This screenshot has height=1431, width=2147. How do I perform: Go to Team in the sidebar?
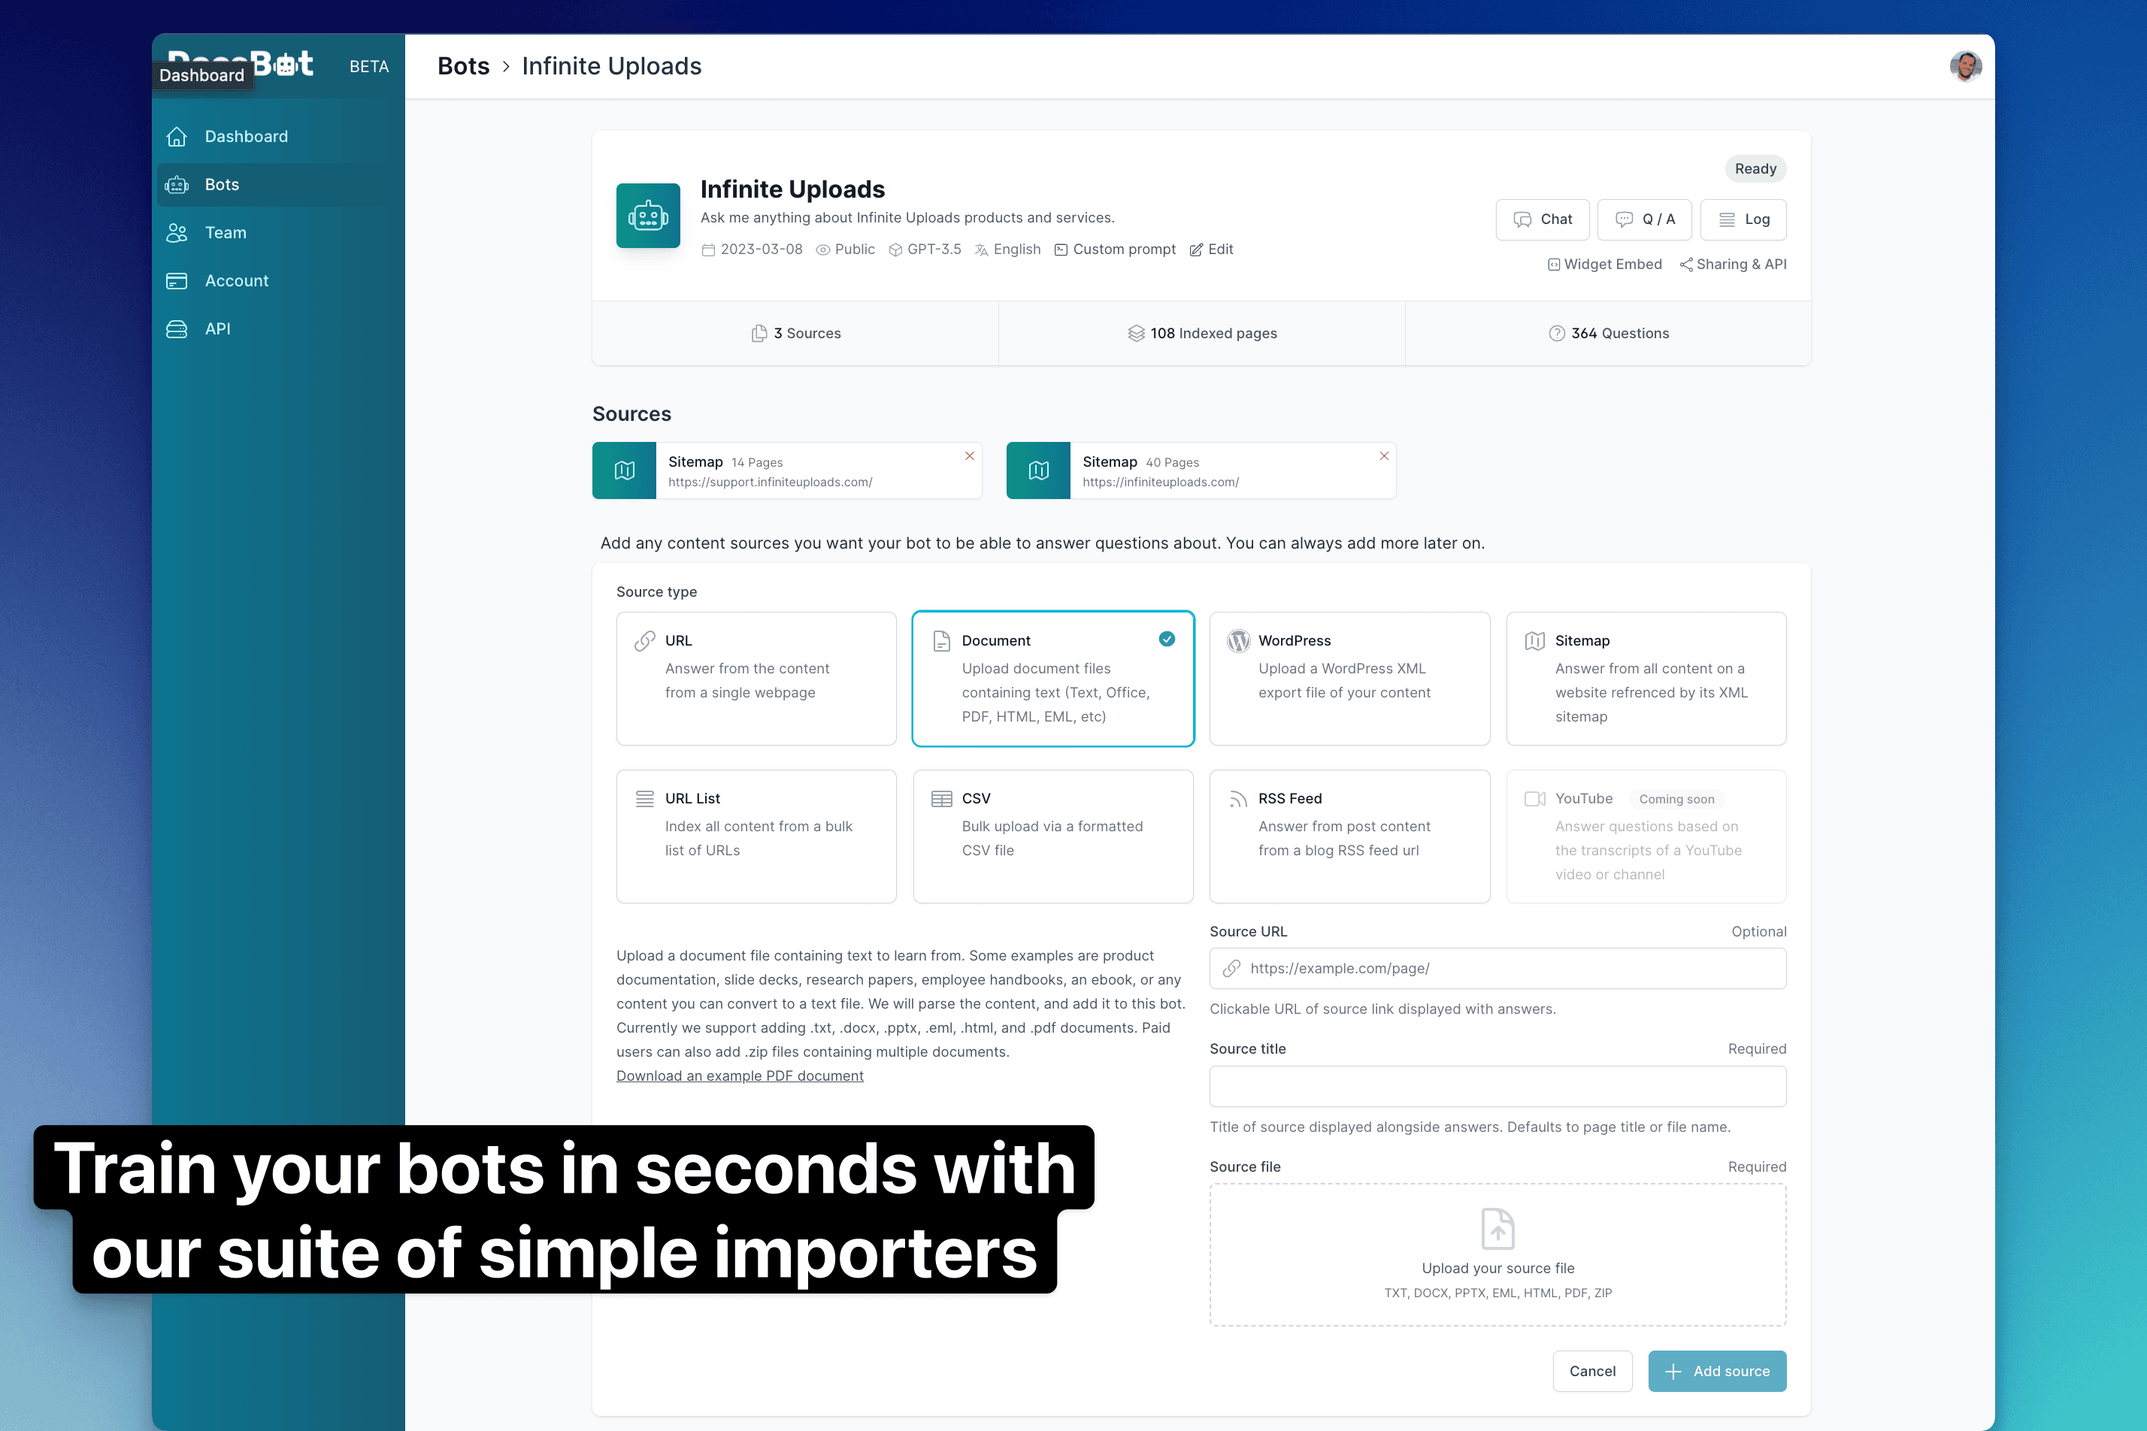(x=226, y=233)
